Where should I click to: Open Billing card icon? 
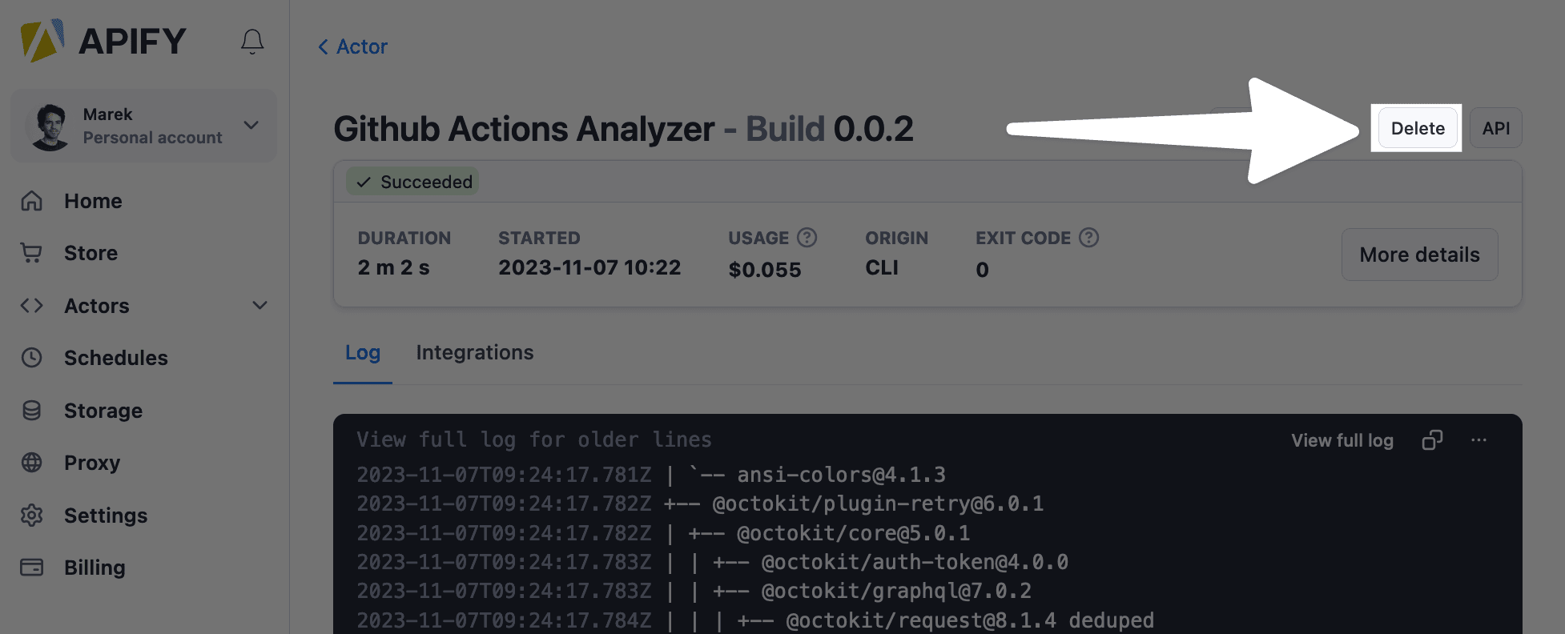pos(31,568)
